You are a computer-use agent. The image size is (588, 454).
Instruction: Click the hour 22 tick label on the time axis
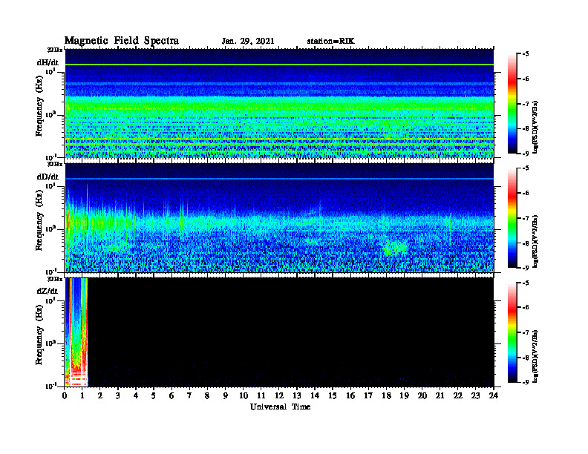457,396
